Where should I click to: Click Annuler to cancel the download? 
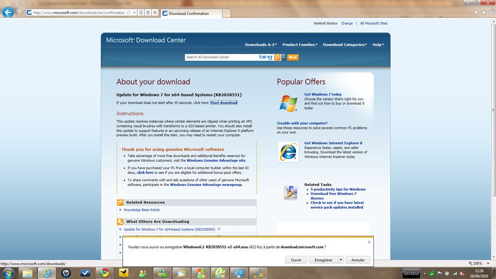358,260
